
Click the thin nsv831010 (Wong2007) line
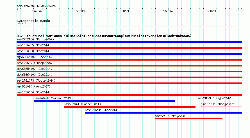[x=129, y=89]
